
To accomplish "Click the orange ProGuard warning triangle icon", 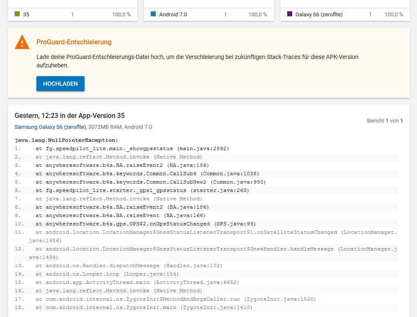I will (22, 42).
